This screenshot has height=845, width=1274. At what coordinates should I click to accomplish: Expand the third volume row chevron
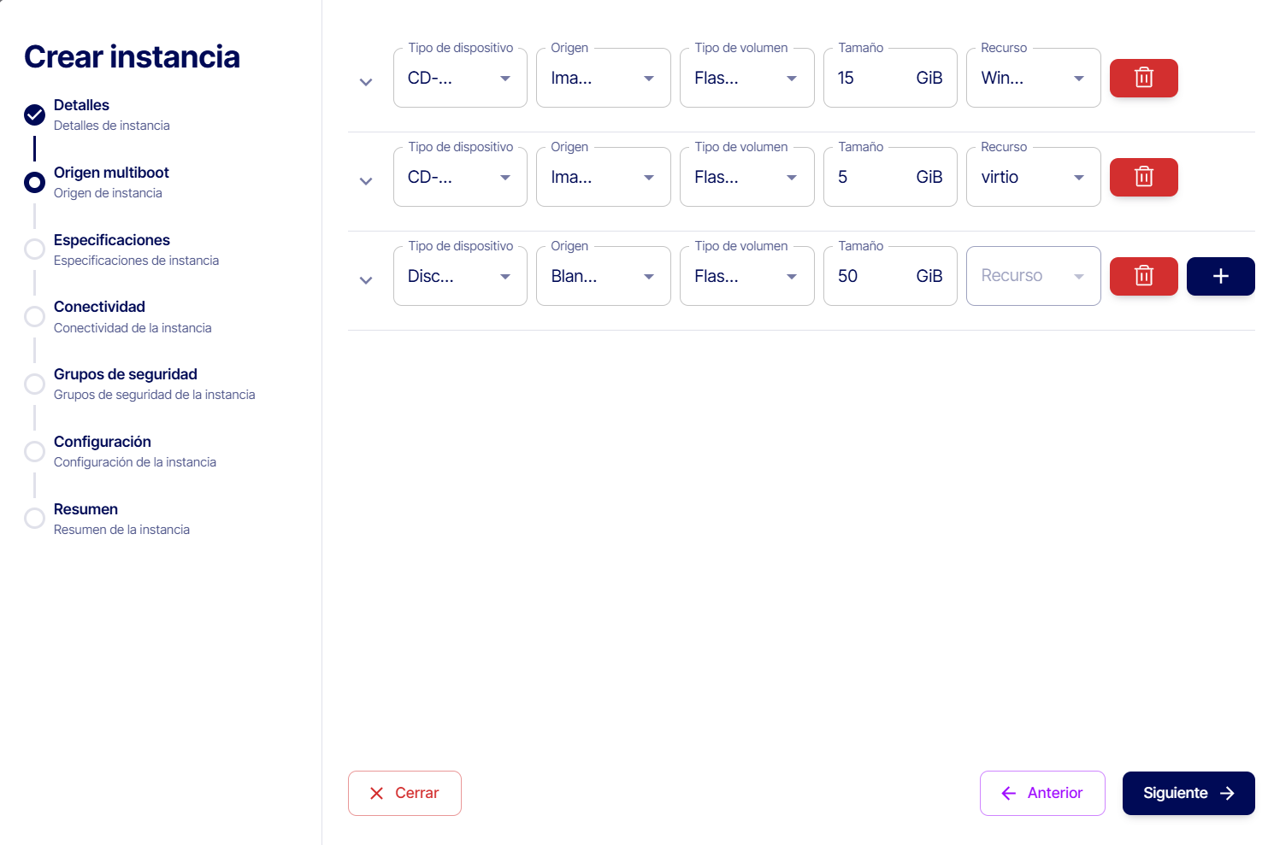[366, 281]
